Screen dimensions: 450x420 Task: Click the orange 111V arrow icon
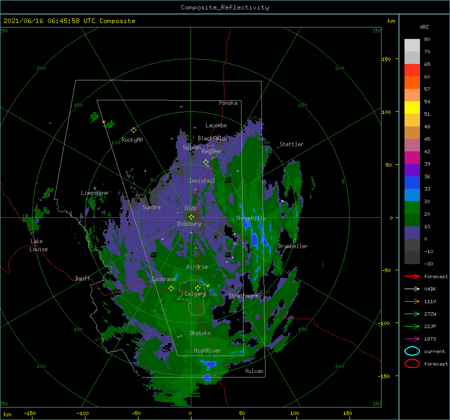click(412, 301)
